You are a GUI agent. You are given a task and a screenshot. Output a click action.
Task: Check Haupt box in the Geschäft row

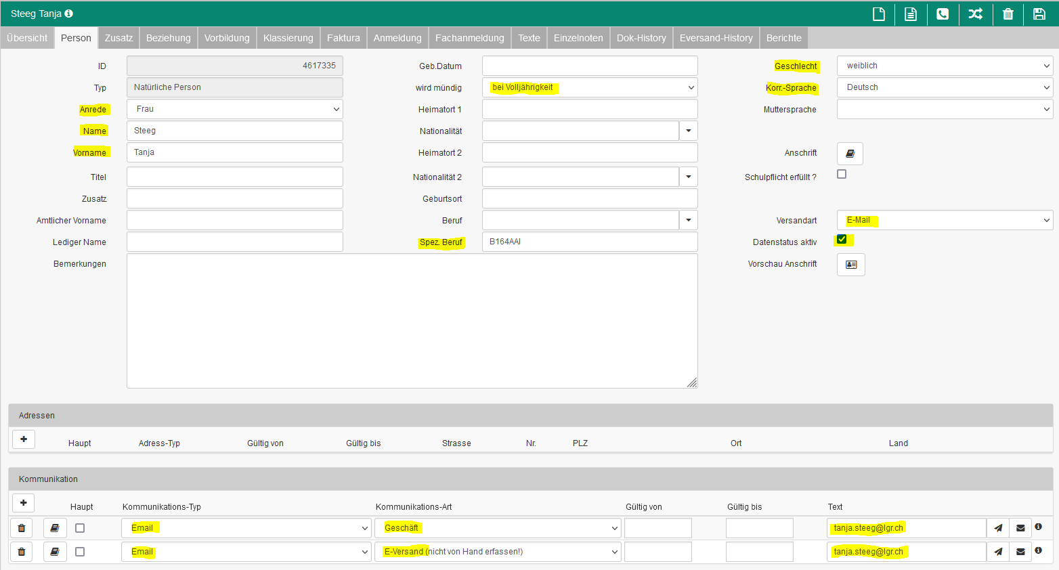[x=80, y=528]
